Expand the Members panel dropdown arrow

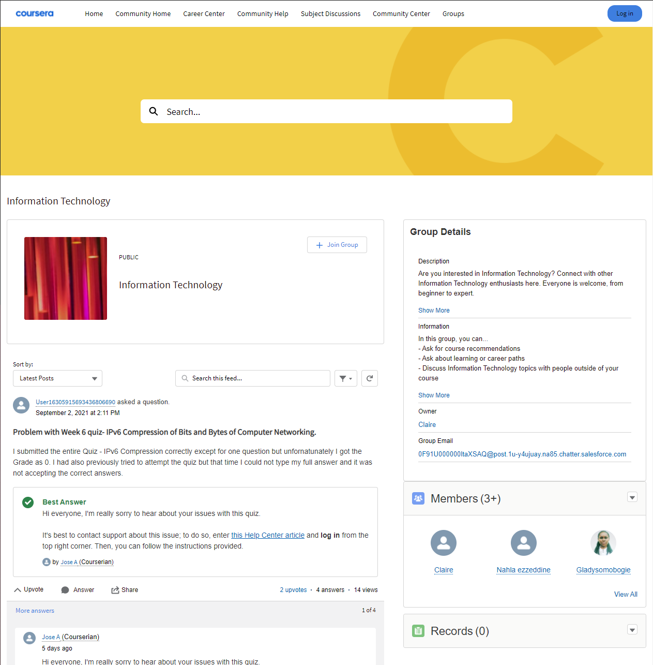(632, 497)
